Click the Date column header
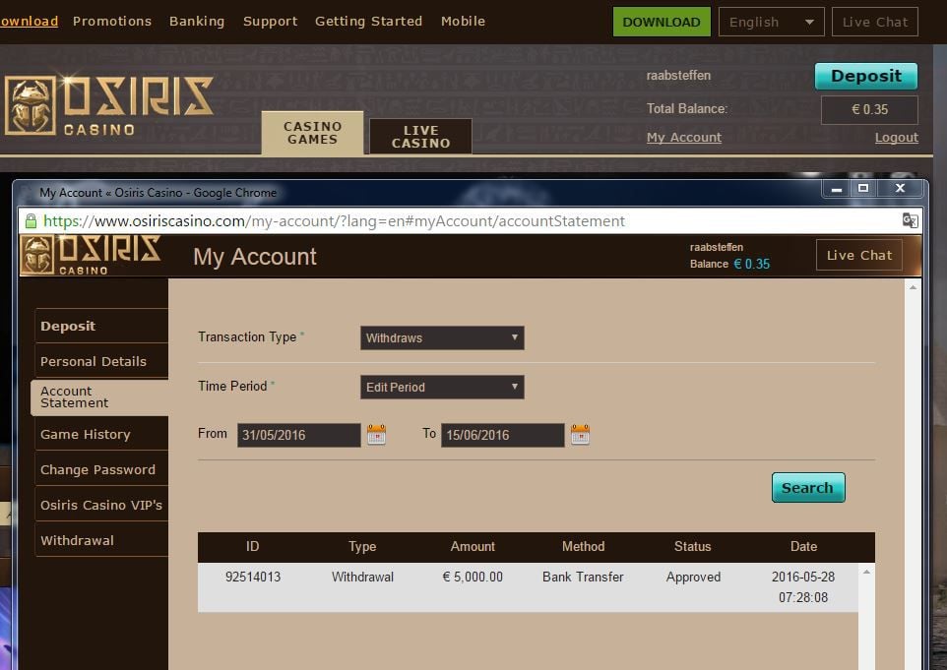The width and height of the screenshot is (947, 670). pos(803,546)
